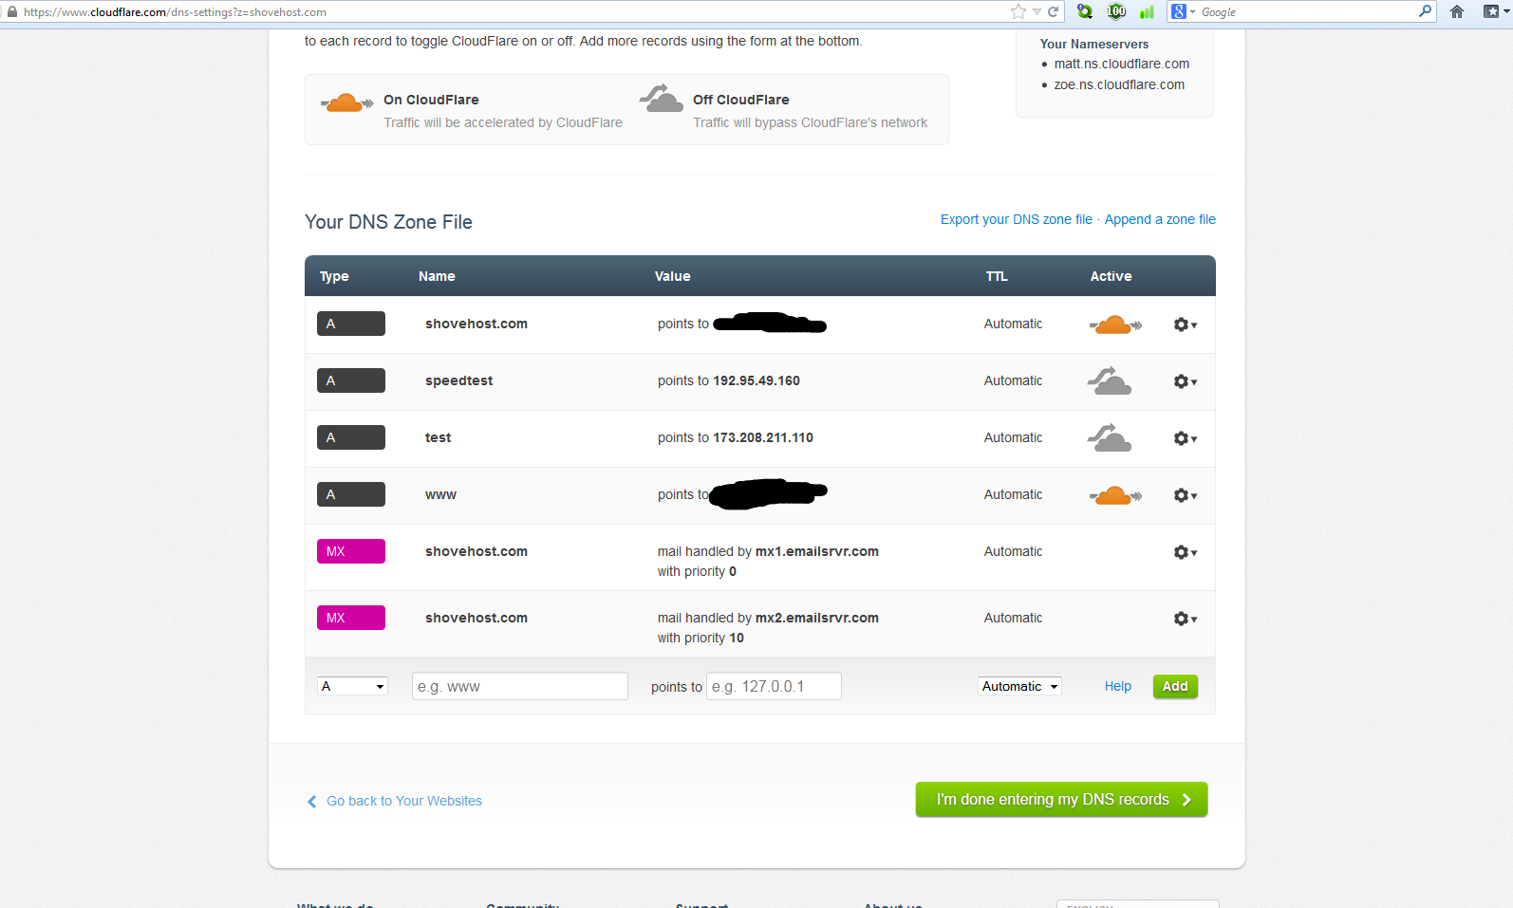
Task: Toggle CloudFlare cloud for www record
Action: point(1115,495)
